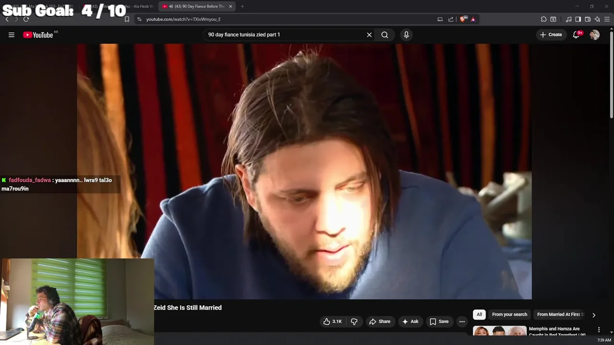Switch to the 90 Day Fiance tab
The image size is (614, 345).
pos(197,6)
